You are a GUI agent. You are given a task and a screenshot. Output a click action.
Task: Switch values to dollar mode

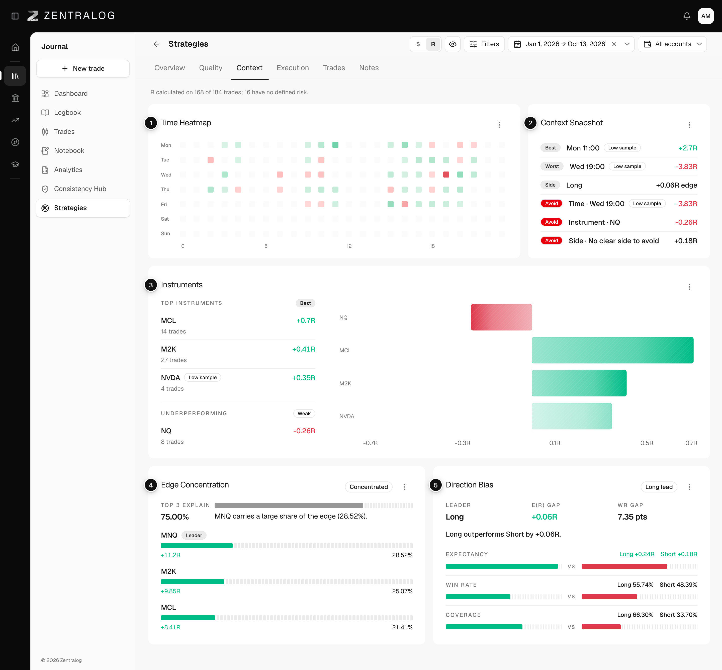tap(418, 44)
